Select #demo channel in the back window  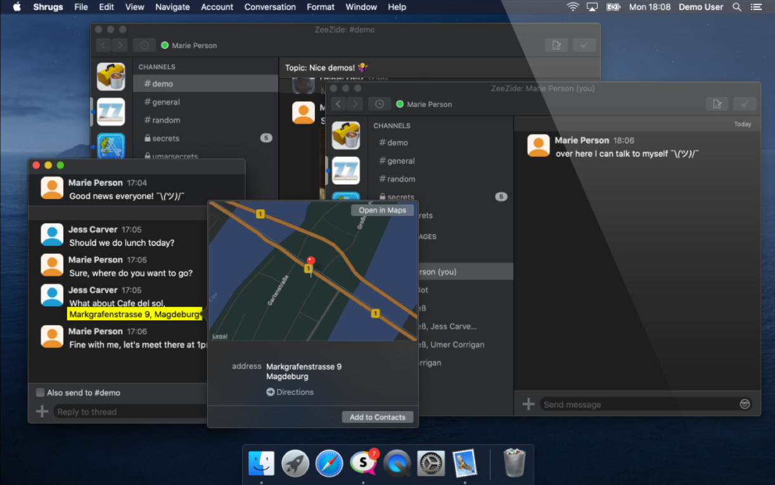tap(205, 84)
